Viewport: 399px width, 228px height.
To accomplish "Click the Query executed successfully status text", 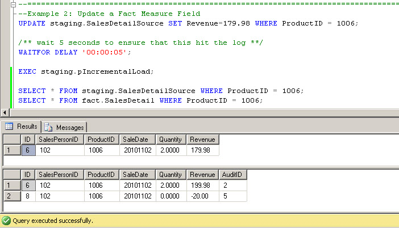I will (x=53, y=220).
